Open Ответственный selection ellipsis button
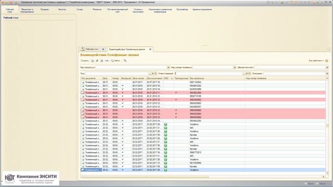The width and height of the screenshot is (333, 187). (244, 74)
